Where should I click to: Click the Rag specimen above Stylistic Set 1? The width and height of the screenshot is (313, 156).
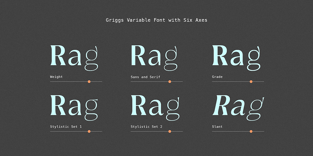[x=74, y=108]
